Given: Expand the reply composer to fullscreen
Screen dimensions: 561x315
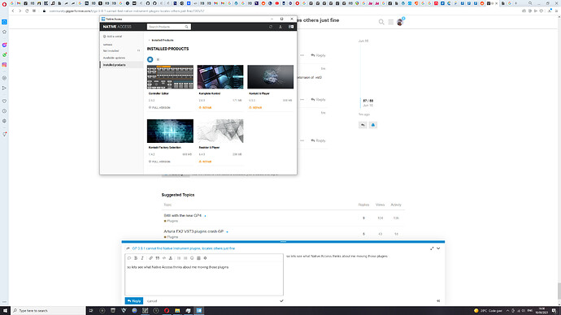Looking at the screenshot, I should click(432, 248).
